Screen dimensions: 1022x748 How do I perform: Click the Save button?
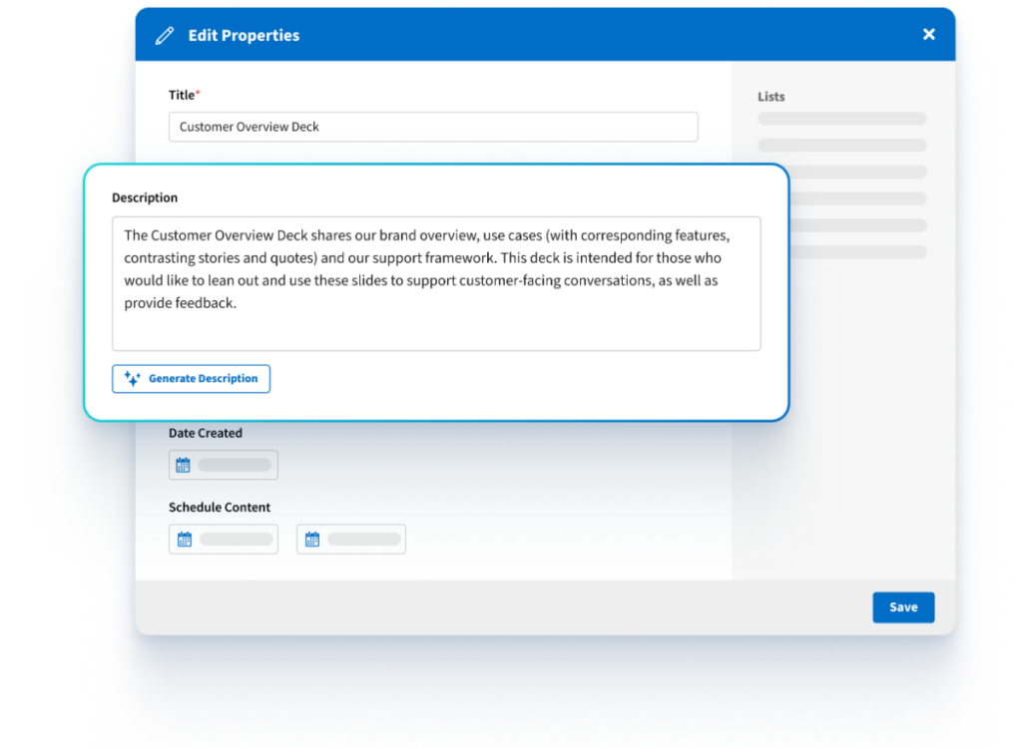(903, 606)
